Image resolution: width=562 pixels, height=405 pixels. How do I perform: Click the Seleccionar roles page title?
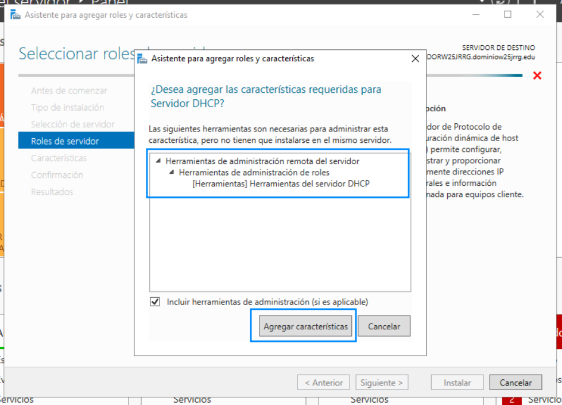[x=77, y=54]
